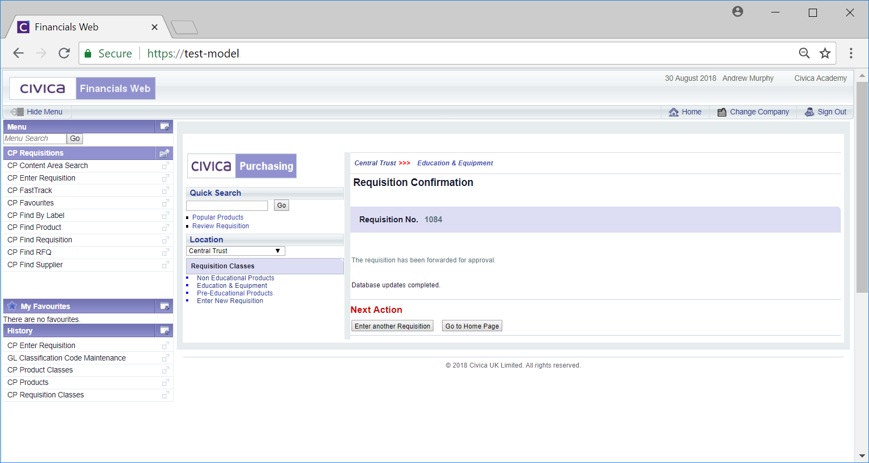
Task: Open the Chrome three-dot menu
Action: tap(851, 53)
